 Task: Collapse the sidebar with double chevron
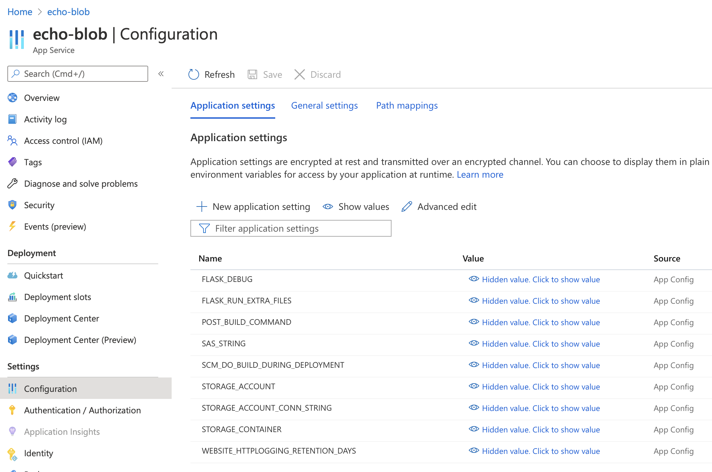tap(161, 74)
